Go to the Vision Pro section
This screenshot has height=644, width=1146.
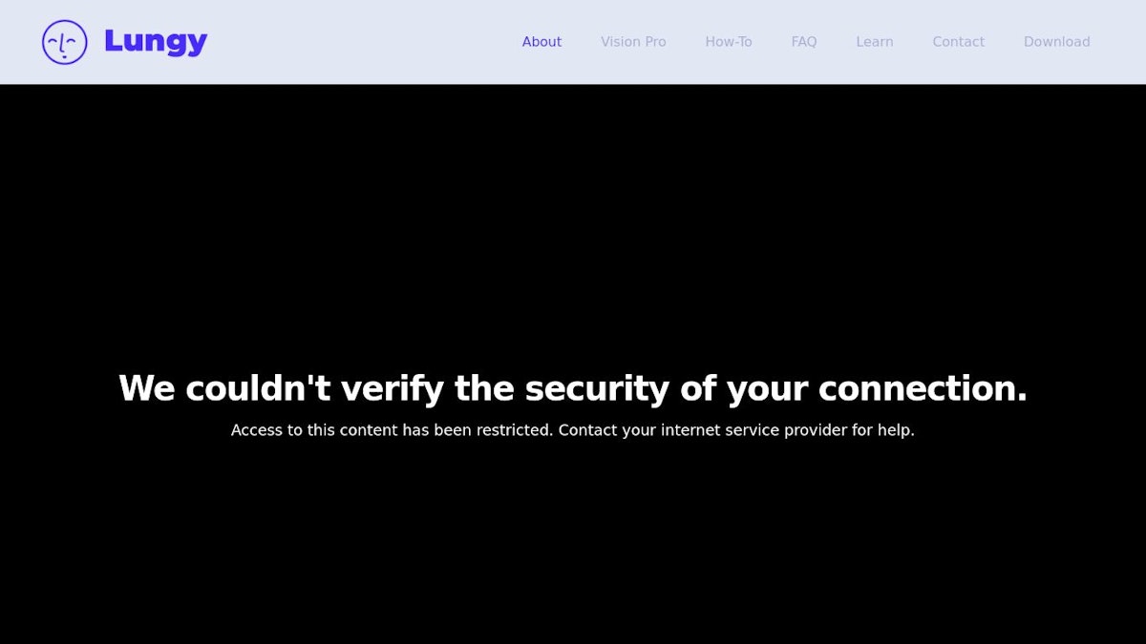point(633,42)
